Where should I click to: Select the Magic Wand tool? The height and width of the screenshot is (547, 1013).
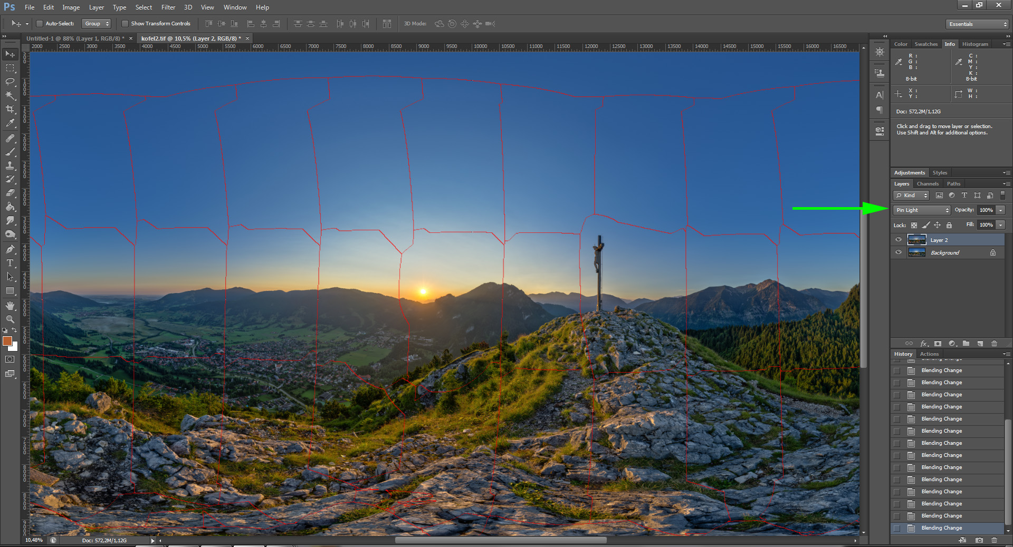(10, 95)
